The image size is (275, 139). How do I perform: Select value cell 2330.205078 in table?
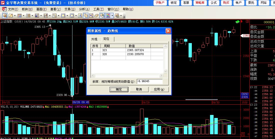tap(138, 54)
